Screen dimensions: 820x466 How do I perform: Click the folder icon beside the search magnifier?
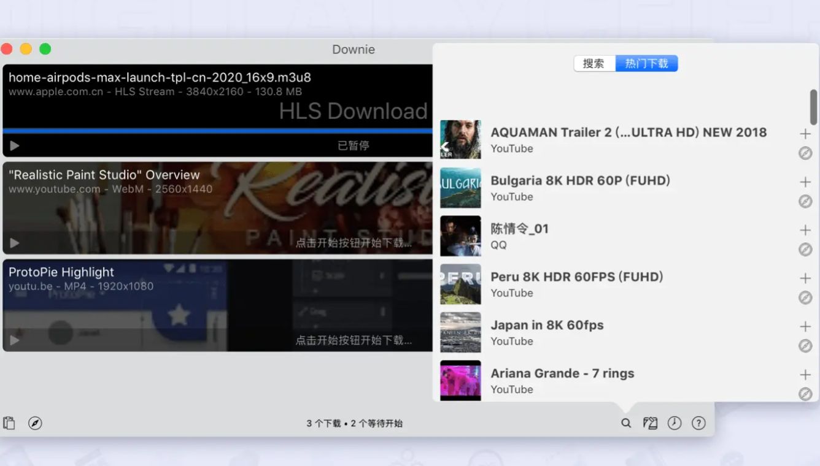[x=650, y=423]
